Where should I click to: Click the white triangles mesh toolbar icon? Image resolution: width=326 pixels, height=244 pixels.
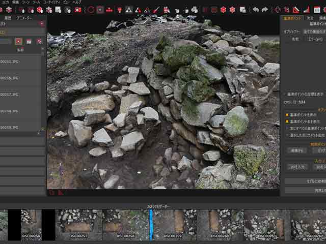coord(129,10)
